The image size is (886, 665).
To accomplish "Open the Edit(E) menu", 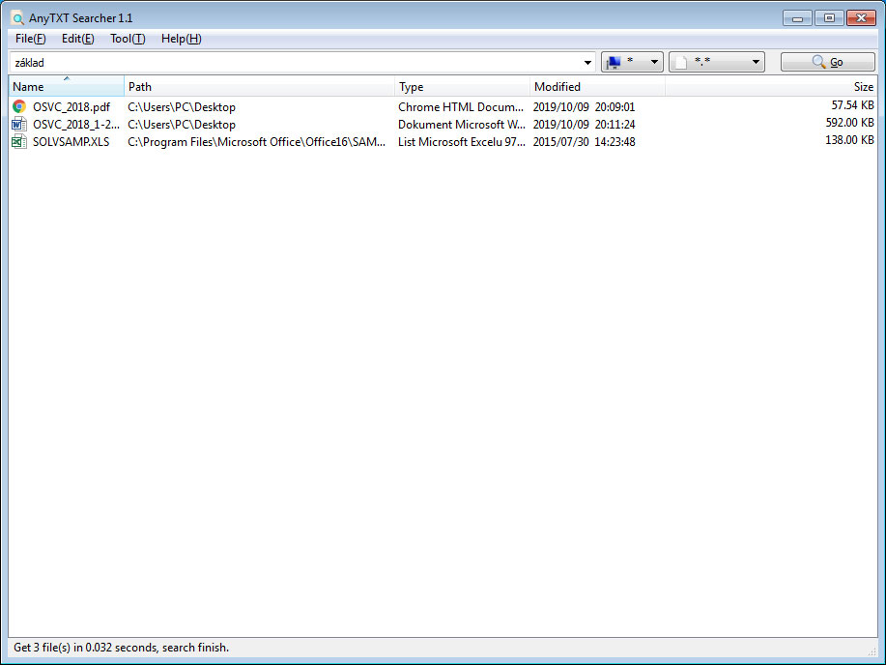I will click(x=78, y=39).
